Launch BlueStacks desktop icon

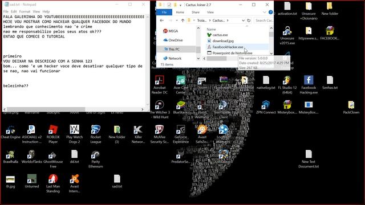pos(181,108)
